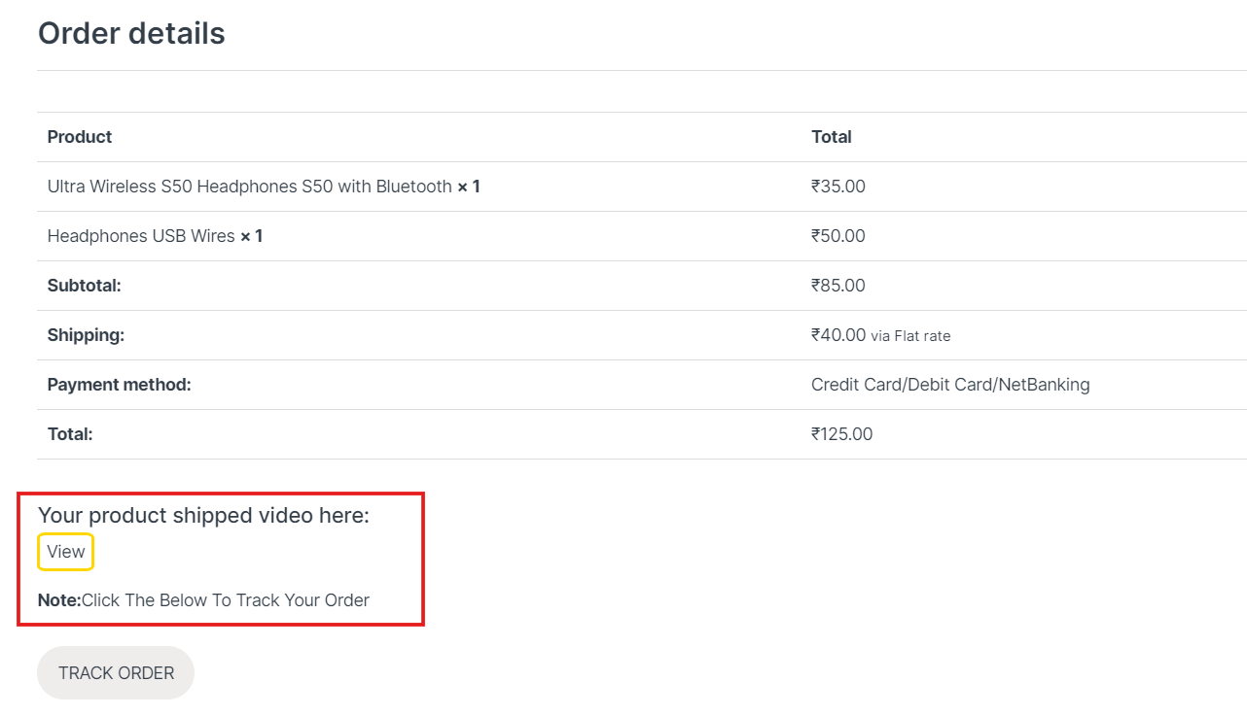Select the Total column header
The height and width of the screenshot is (716, 1247).
point(832,137)
